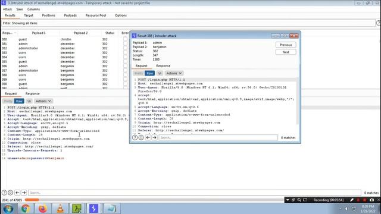Open the notepad-style app in taskbar

[111, 209]
